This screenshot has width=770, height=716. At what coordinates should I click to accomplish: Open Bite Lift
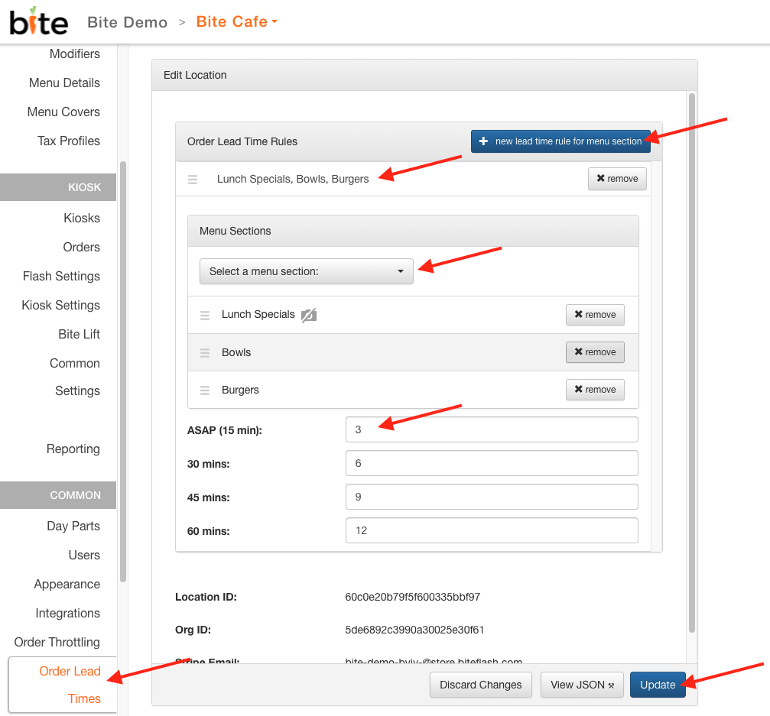tap(79, 334)
